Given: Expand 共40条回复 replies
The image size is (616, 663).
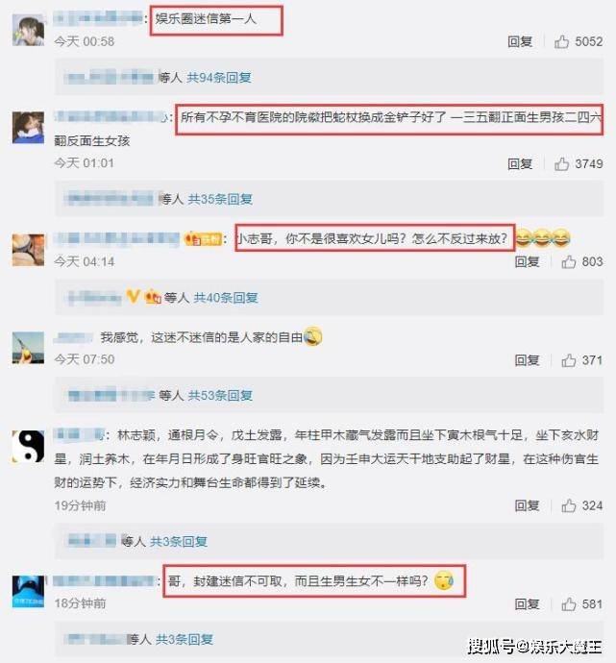Looking at the screenshot, I should coord(226,298).
